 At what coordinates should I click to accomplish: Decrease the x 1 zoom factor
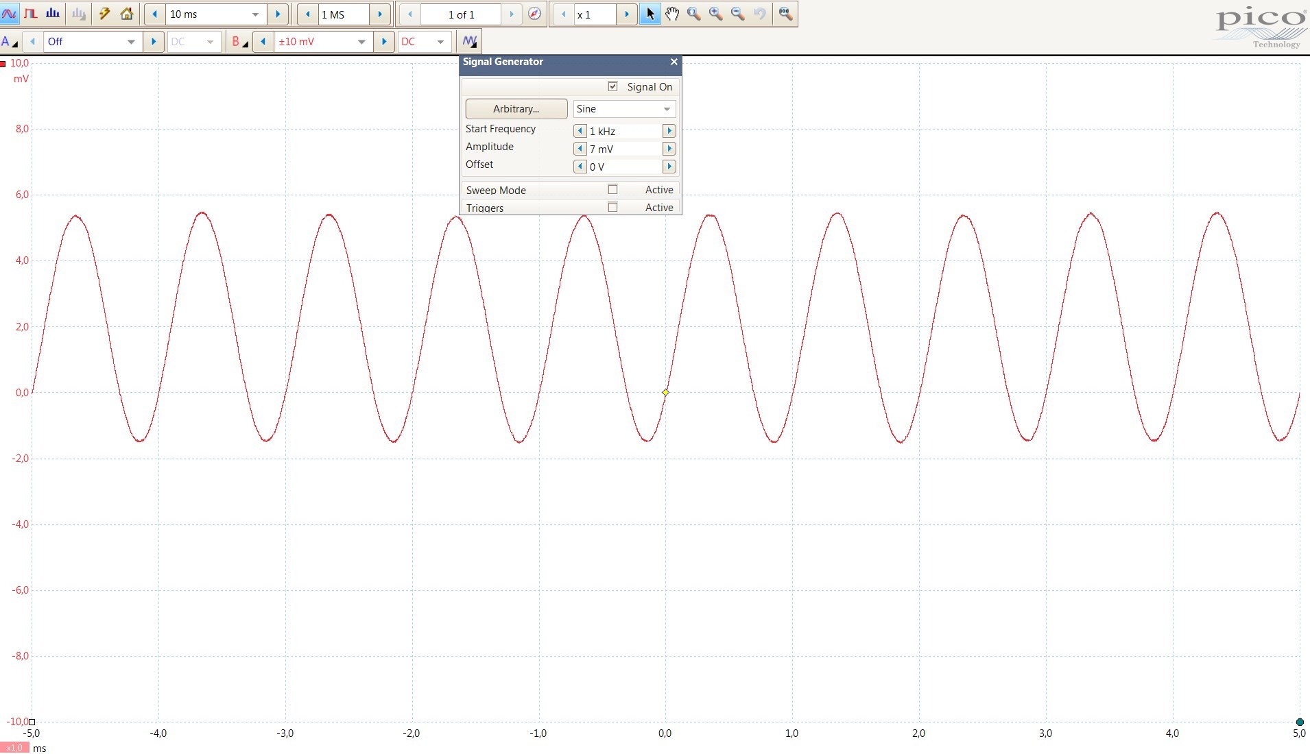pyautogui.click(x=564, y=14)
